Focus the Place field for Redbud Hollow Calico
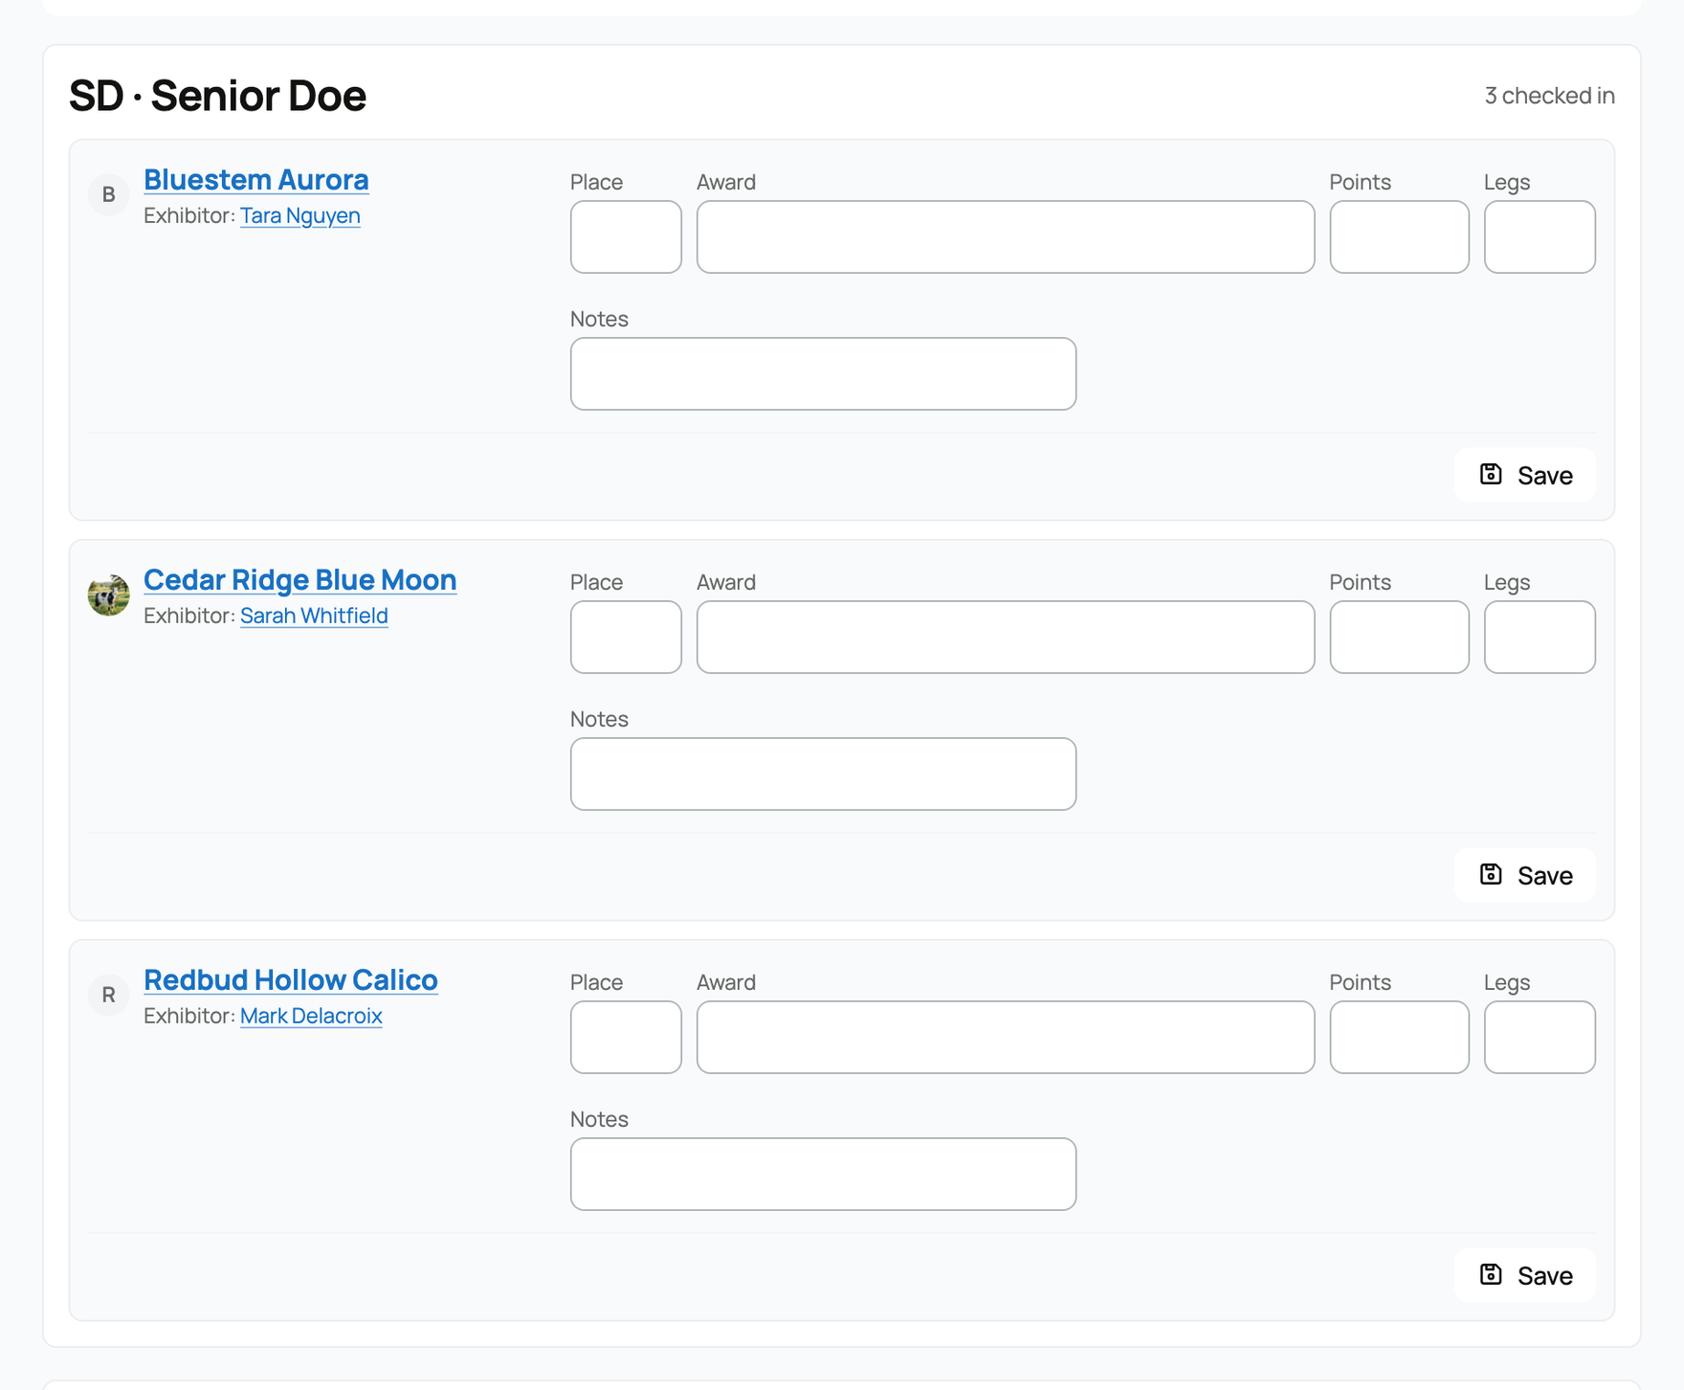 (626, 1037)
